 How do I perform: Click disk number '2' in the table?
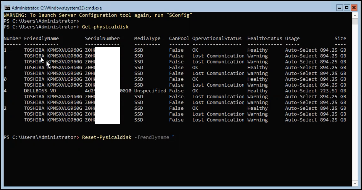pyautogui.click(x=5, y=108)
